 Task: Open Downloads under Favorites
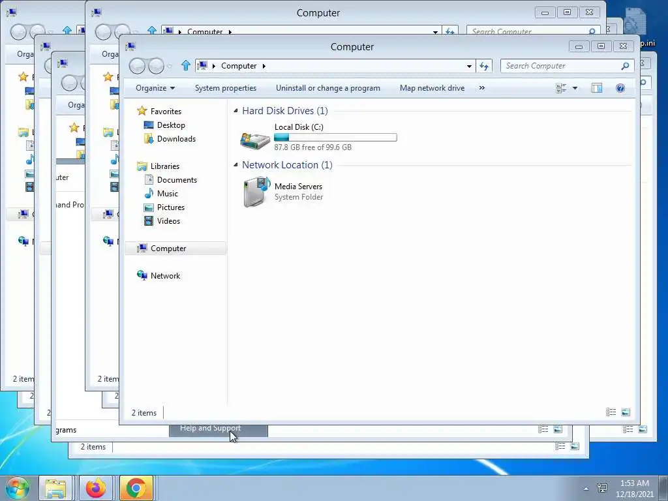(176, 138)
